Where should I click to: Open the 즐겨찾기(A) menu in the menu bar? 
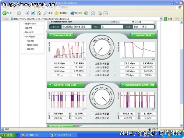(x=40, y=7)
